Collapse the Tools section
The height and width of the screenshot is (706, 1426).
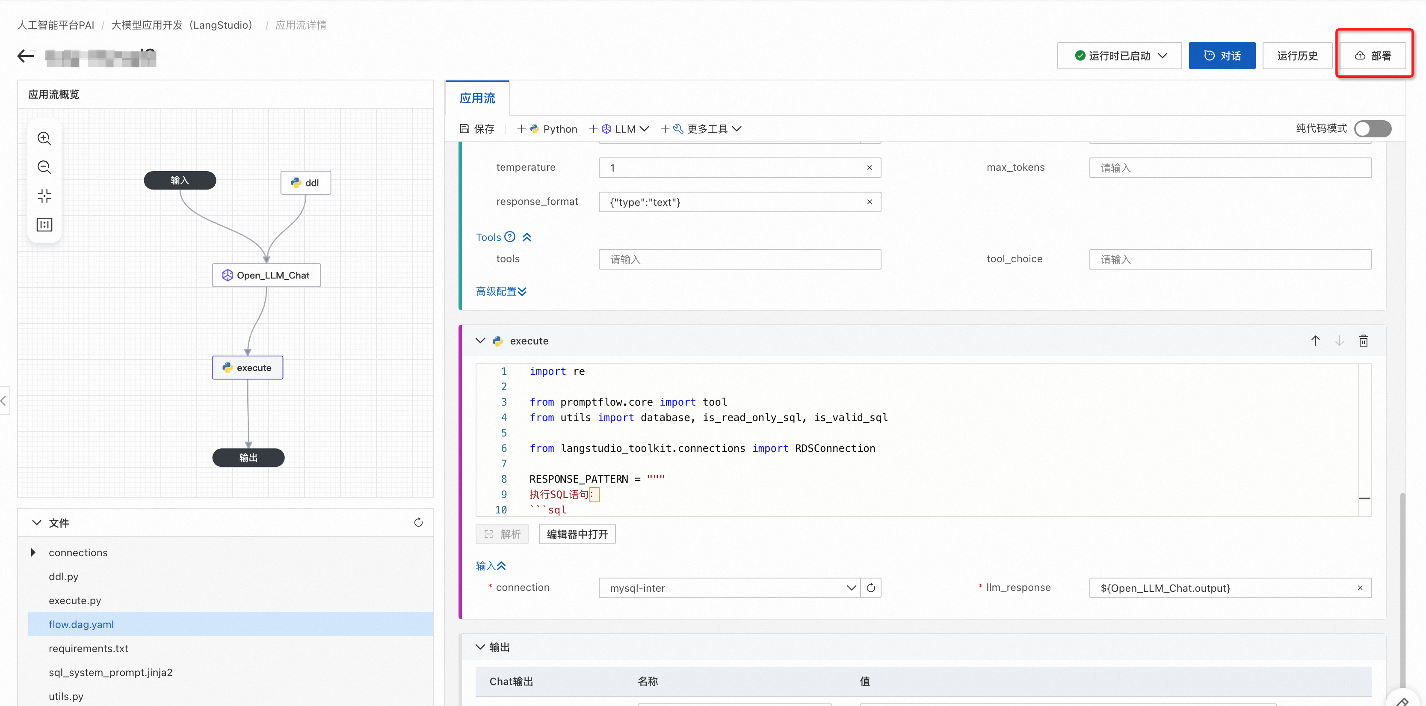point(527,237)
